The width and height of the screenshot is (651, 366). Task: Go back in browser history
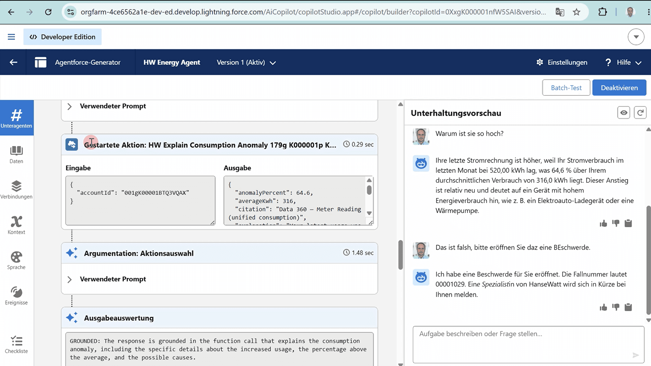coord(11,12)
